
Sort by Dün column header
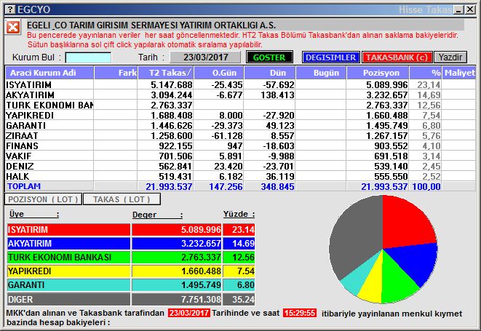(270, 73)
